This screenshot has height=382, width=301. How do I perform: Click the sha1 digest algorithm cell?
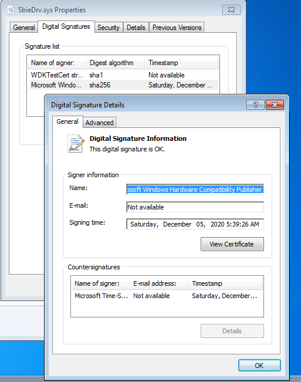tap(96, 75)
